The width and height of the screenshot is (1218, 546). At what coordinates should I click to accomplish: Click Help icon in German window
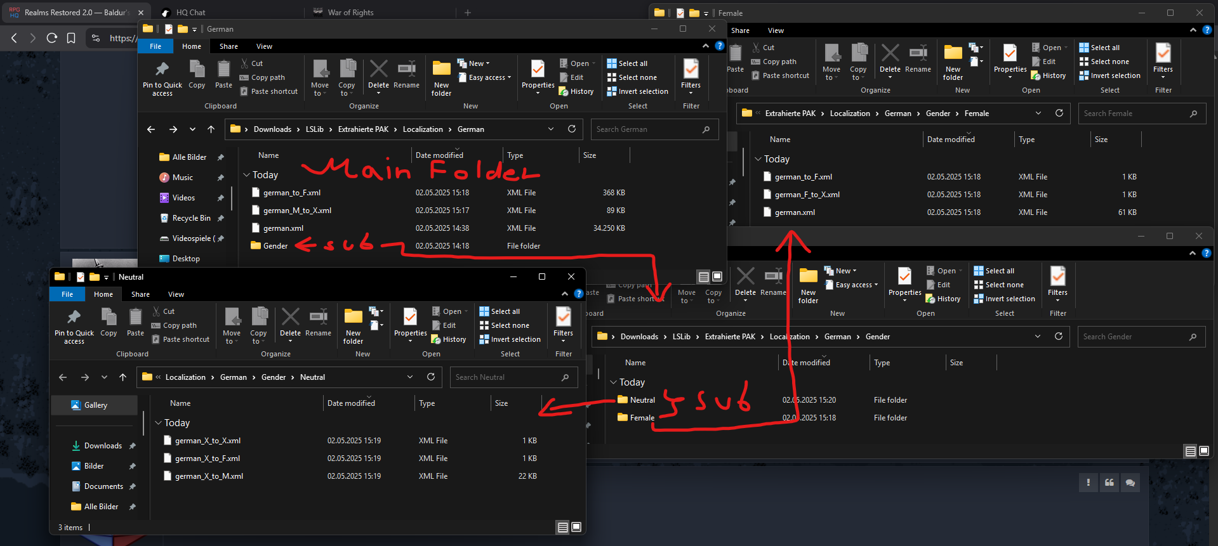(719, 46)
